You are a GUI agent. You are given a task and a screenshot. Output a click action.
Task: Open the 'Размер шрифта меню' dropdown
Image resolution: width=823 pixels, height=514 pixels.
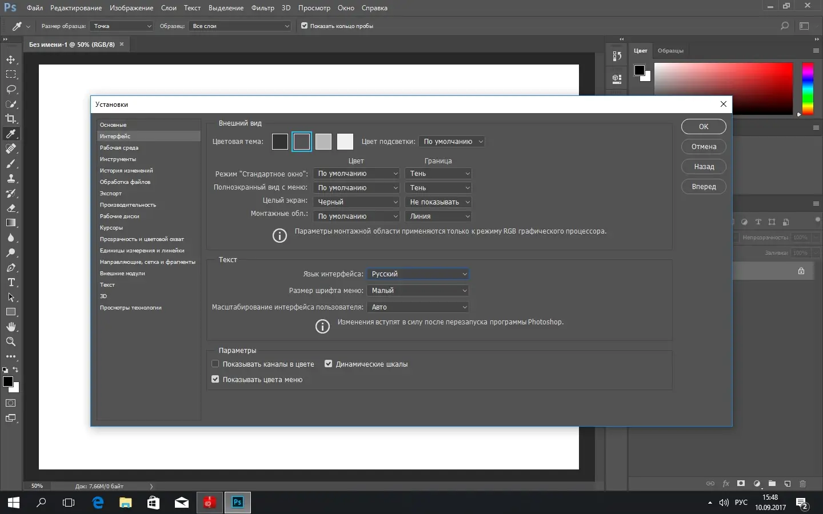[418, 291]
